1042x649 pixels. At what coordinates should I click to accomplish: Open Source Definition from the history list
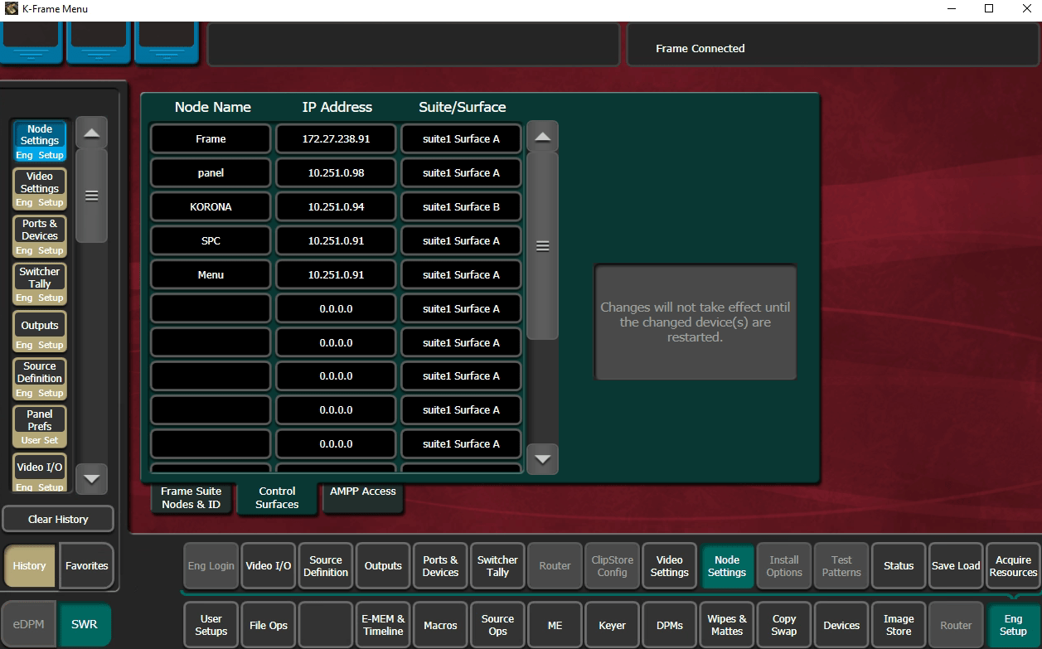[x=40, y=379]
